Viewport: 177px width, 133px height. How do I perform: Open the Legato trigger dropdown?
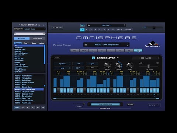tap(92, 64)
